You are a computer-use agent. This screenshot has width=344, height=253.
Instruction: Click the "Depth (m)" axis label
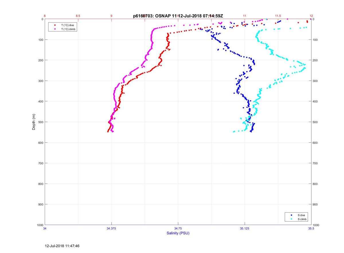(x=34, y=122)
